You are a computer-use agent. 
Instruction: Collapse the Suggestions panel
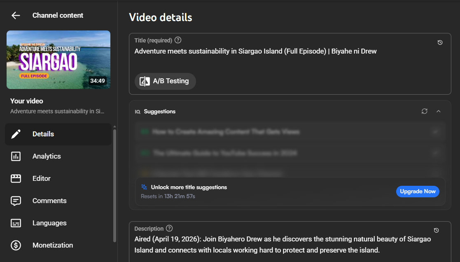coord(439,111)
